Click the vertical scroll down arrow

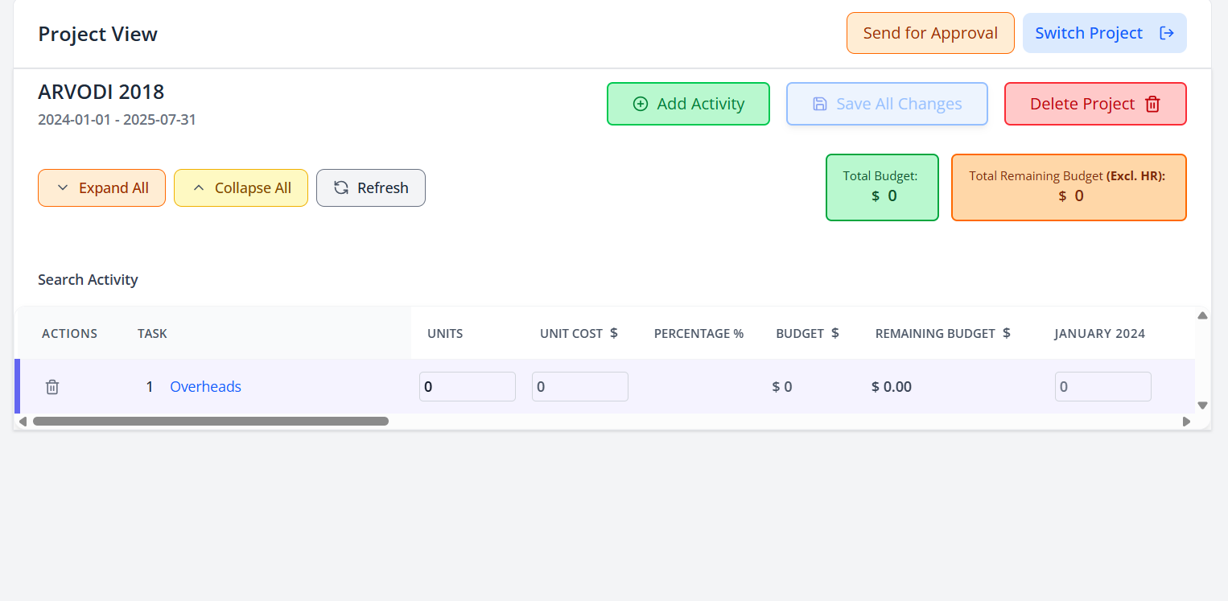point(1202,405)
